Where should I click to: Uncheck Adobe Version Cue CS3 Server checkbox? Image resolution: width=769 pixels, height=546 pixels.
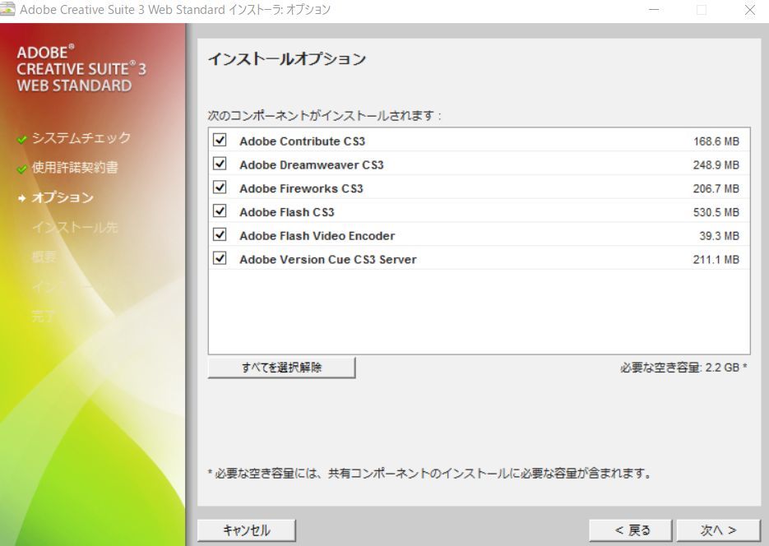(x=220, y=258)
